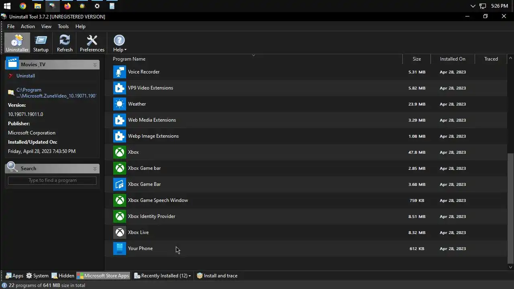
Task: Select the blue Xbox Game Bar icon
Action: point(120,184)
